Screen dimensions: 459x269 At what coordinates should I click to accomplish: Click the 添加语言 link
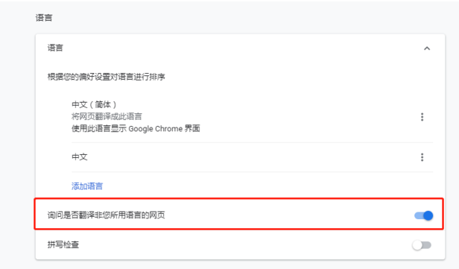point(87,186)
